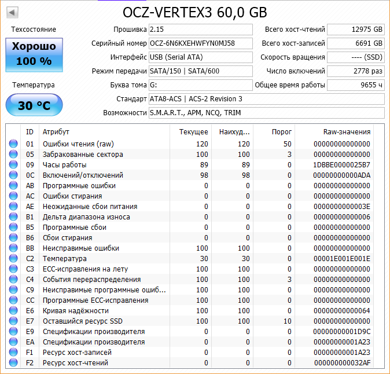Click the transfer mode field SATA/150 | SATA/600

(200, 71)
